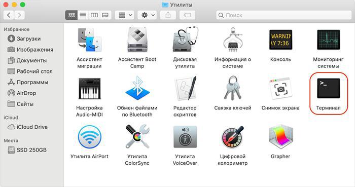Click the Edit Tags toolbar button
The width and height of the screenshot is (355, 187).
coord(187,15)
